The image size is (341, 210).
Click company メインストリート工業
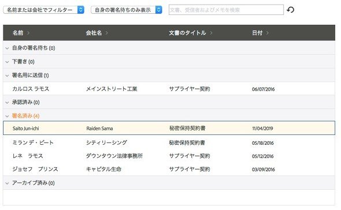(x=112, y=89)
